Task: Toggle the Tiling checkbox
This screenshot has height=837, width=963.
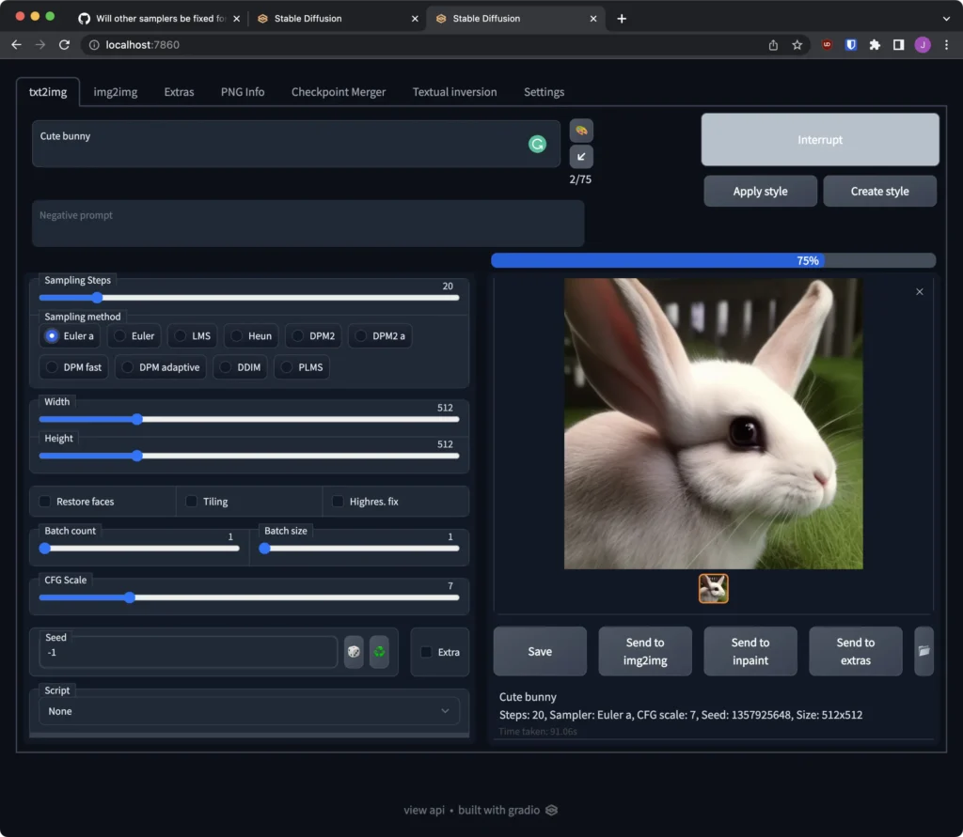Action: [x=192, y=502]
